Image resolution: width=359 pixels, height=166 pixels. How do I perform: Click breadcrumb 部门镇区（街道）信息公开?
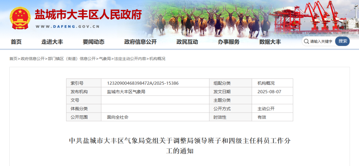click(x=72, y=59)
